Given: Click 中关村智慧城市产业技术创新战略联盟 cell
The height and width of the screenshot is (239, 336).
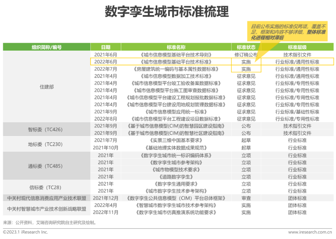Looking at the screenshot, I should click(46, 209).
